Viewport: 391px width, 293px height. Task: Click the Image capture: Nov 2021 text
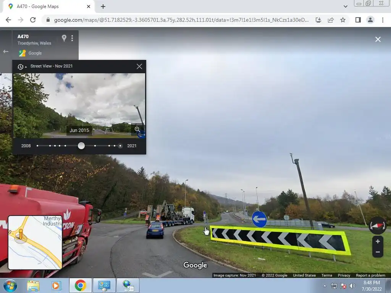click(x=235, y=275)
